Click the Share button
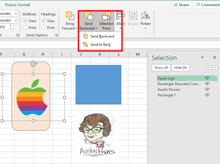Screen dimensions: 220x164 click(182, 5)
